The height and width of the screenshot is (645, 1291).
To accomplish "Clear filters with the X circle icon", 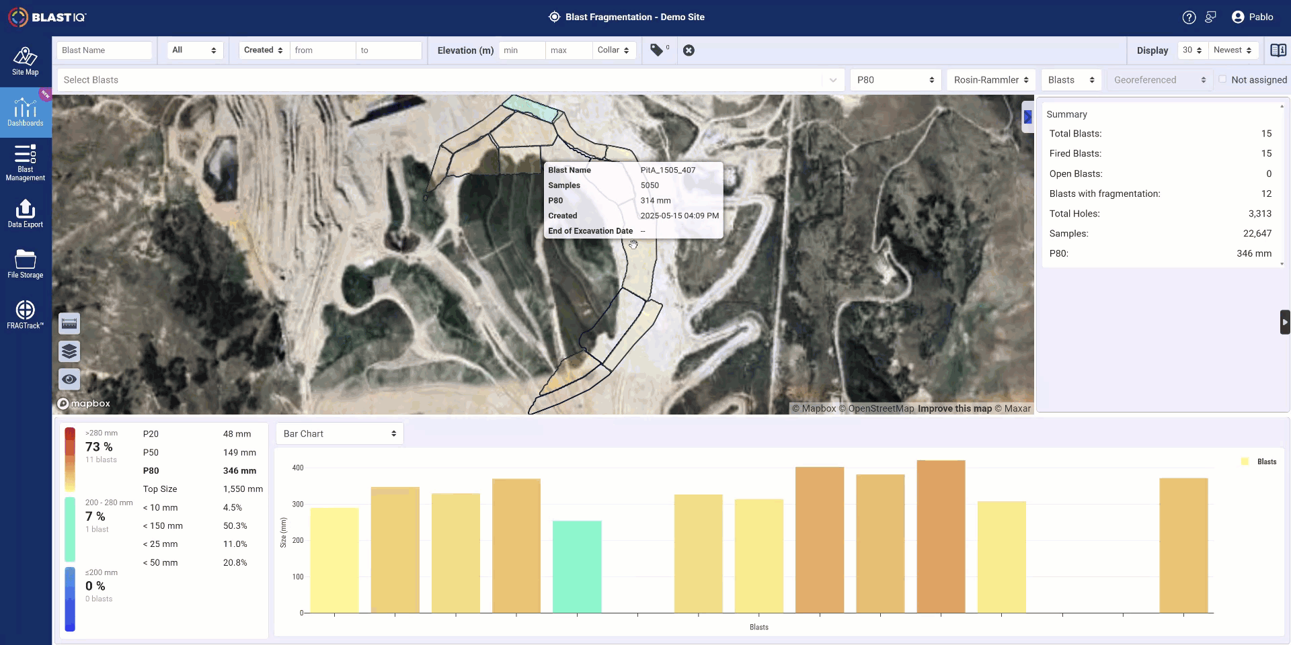I will pos(689,50).
